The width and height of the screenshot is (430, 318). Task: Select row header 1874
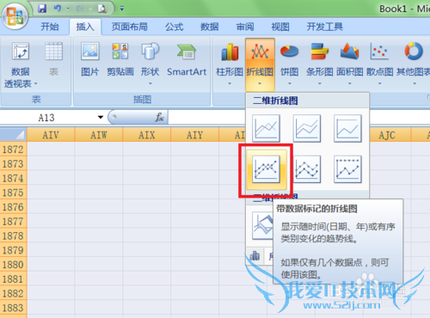pos(13,178)
